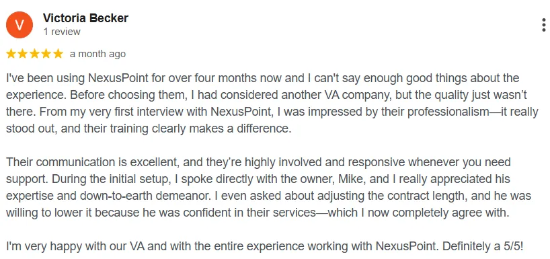Click the second yellow rating star

23,54
